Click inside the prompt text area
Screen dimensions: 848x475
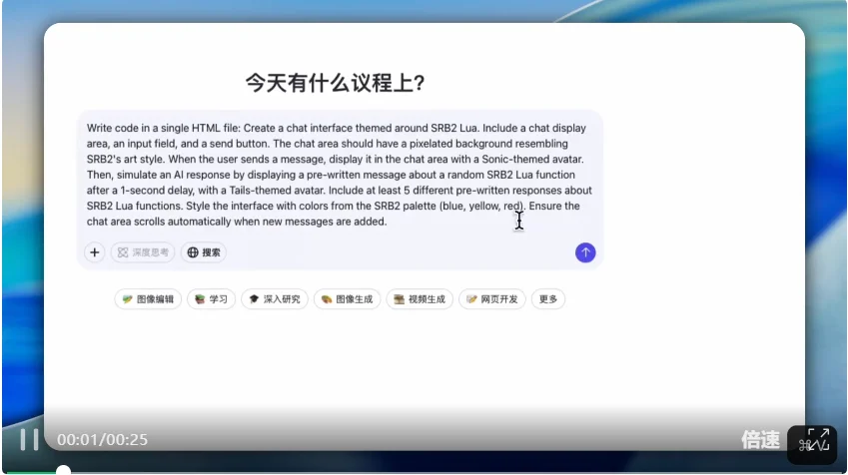click(340, 175)
